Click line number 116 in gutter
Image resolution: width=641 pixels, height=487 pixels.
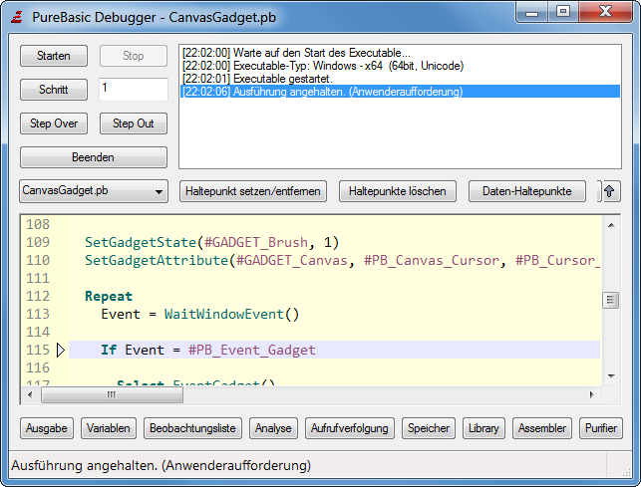coord(38,368)
